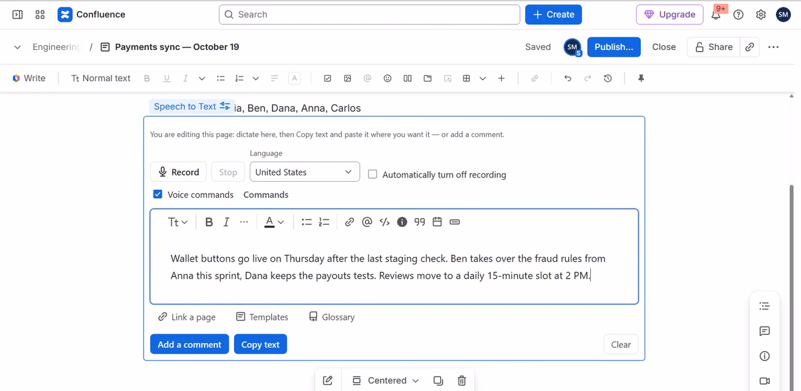The height and width of the screenshot is (391, 801).
Task: Open the Tt text style dropdown in dictation editor
Action: point(178,222)
